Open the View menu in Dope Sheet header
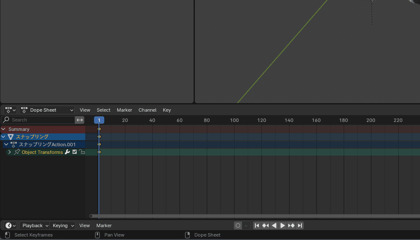This screenshot has height=240, width=420. coord(85,110)
